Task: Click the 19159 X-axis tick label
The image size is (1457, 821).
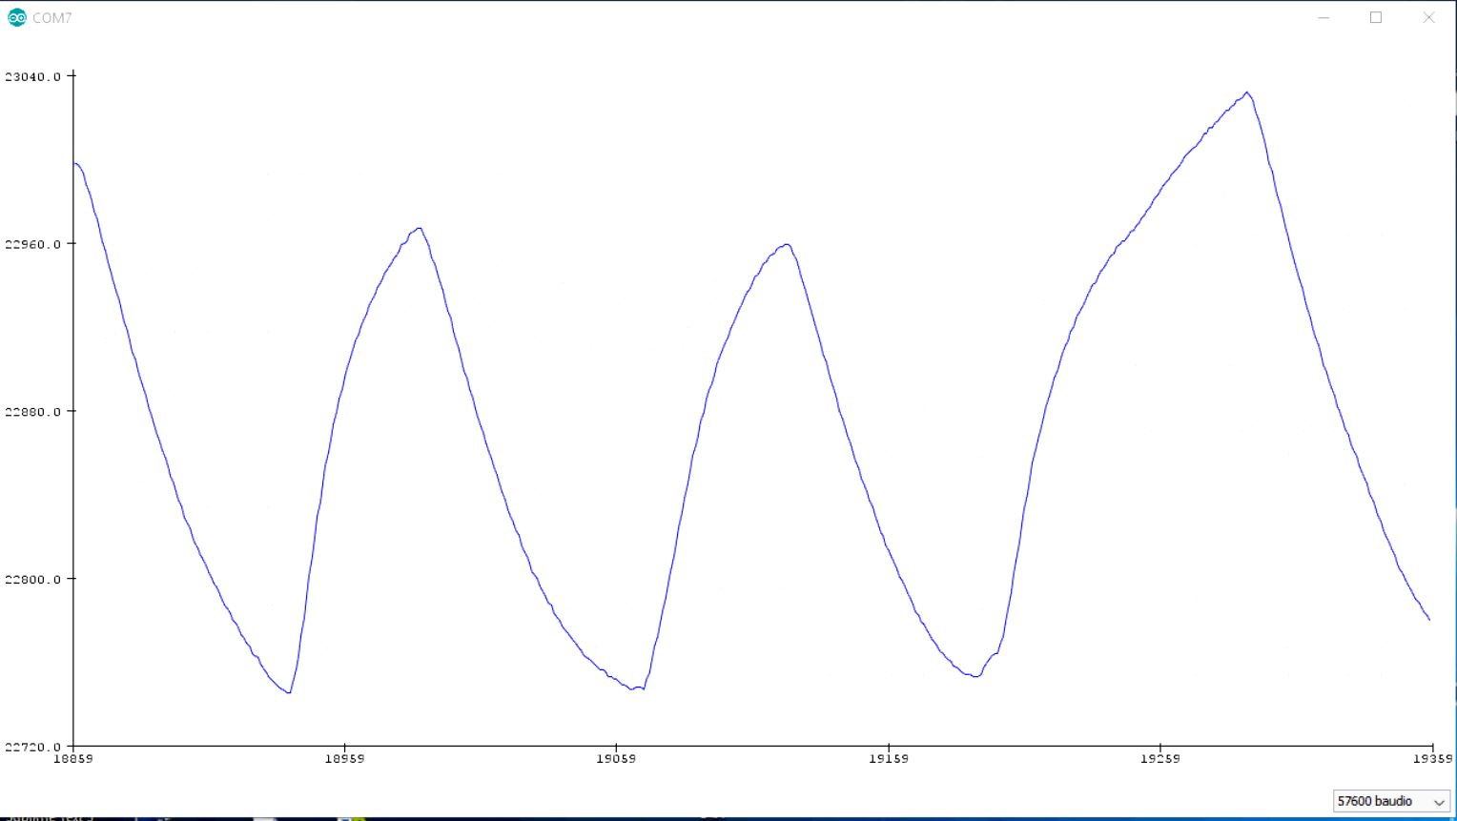Action: [889, 759]
